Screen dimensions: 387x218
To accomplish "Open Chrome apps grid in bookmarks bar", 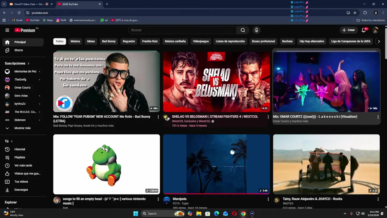I will point(4,20).
